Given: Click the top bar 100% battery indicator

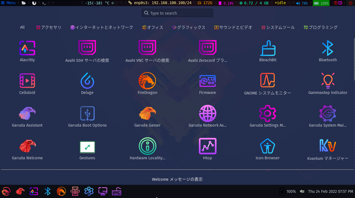Looking at the screenshot, I should (x=321, y=3).
